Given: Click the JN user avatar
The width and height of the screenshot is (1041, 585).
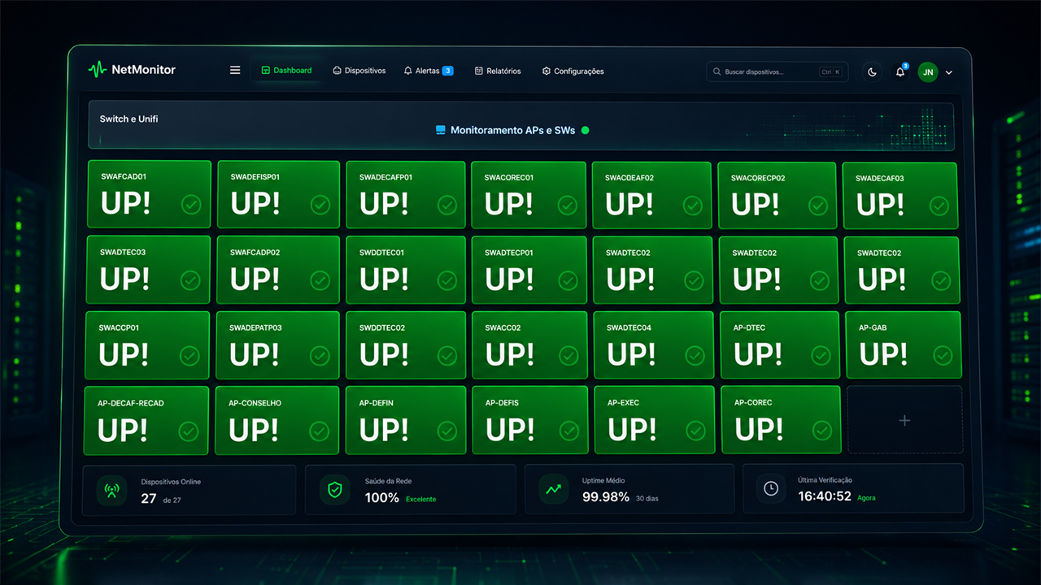Looking at the screenshot, I should tap(928, 71).
